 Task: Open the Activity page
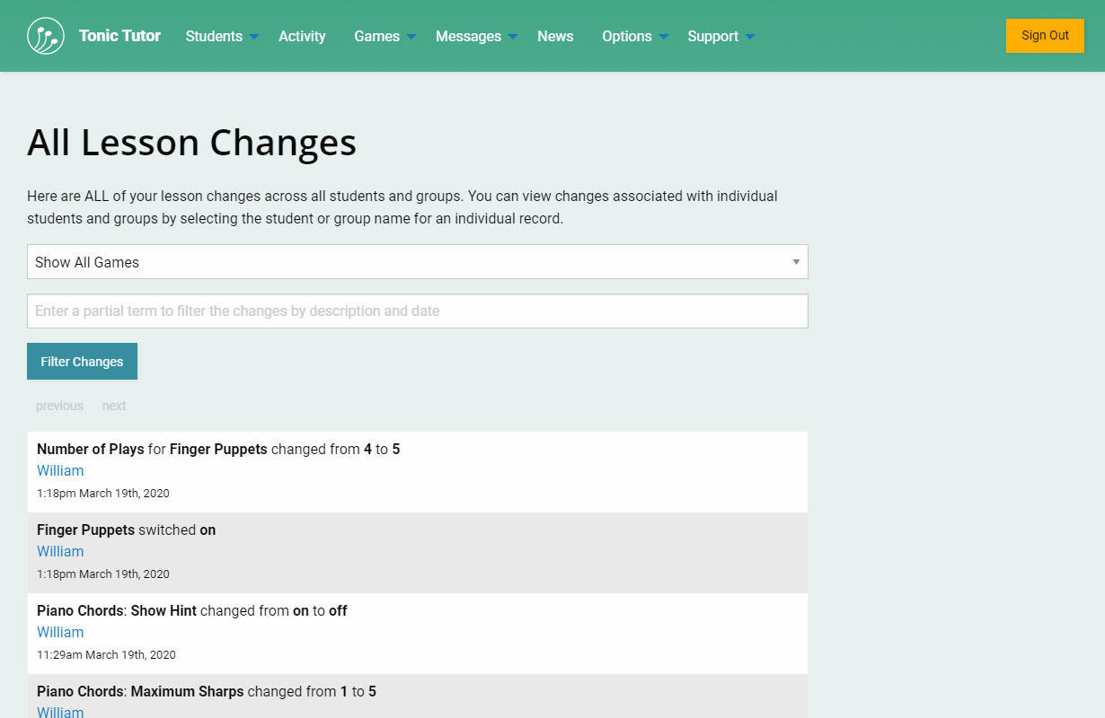point(302,36)
